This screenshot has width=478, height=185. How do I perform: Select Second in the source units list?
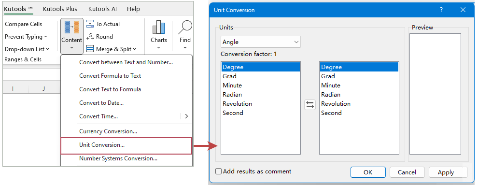pyautogui.click(x=261, y=113)
